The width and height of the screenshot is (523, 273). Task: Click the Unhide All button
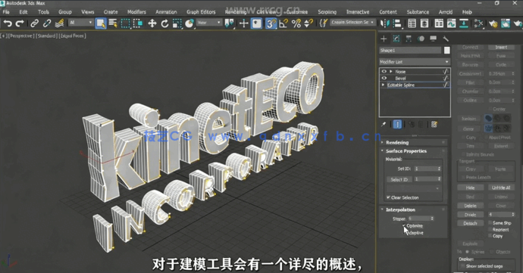[x=501, y=188]
